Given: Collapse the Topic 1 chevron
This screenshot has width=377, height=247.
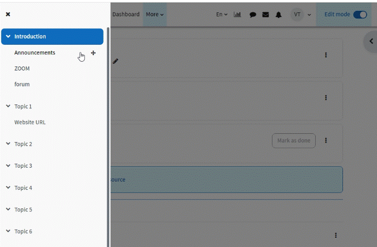Looking at the screenshot, I should [8, 106].
